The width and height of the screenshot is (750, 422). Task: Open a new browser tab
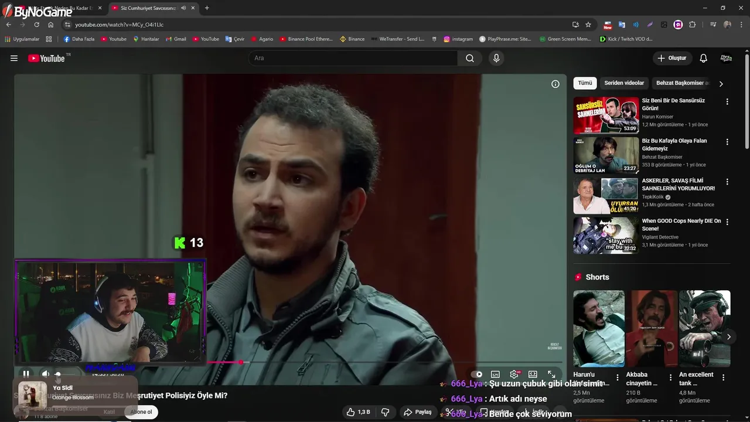coord(207,8)
